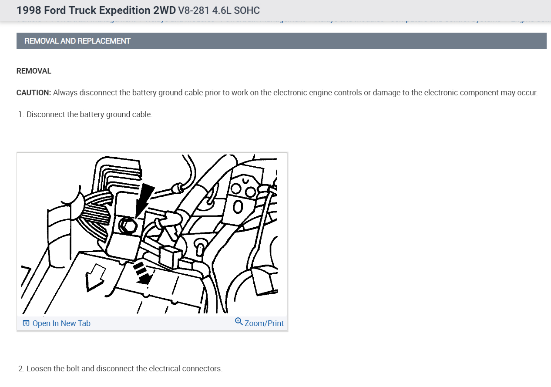
Task: Click the CAUTION warning text
Action: click(277, 93)
